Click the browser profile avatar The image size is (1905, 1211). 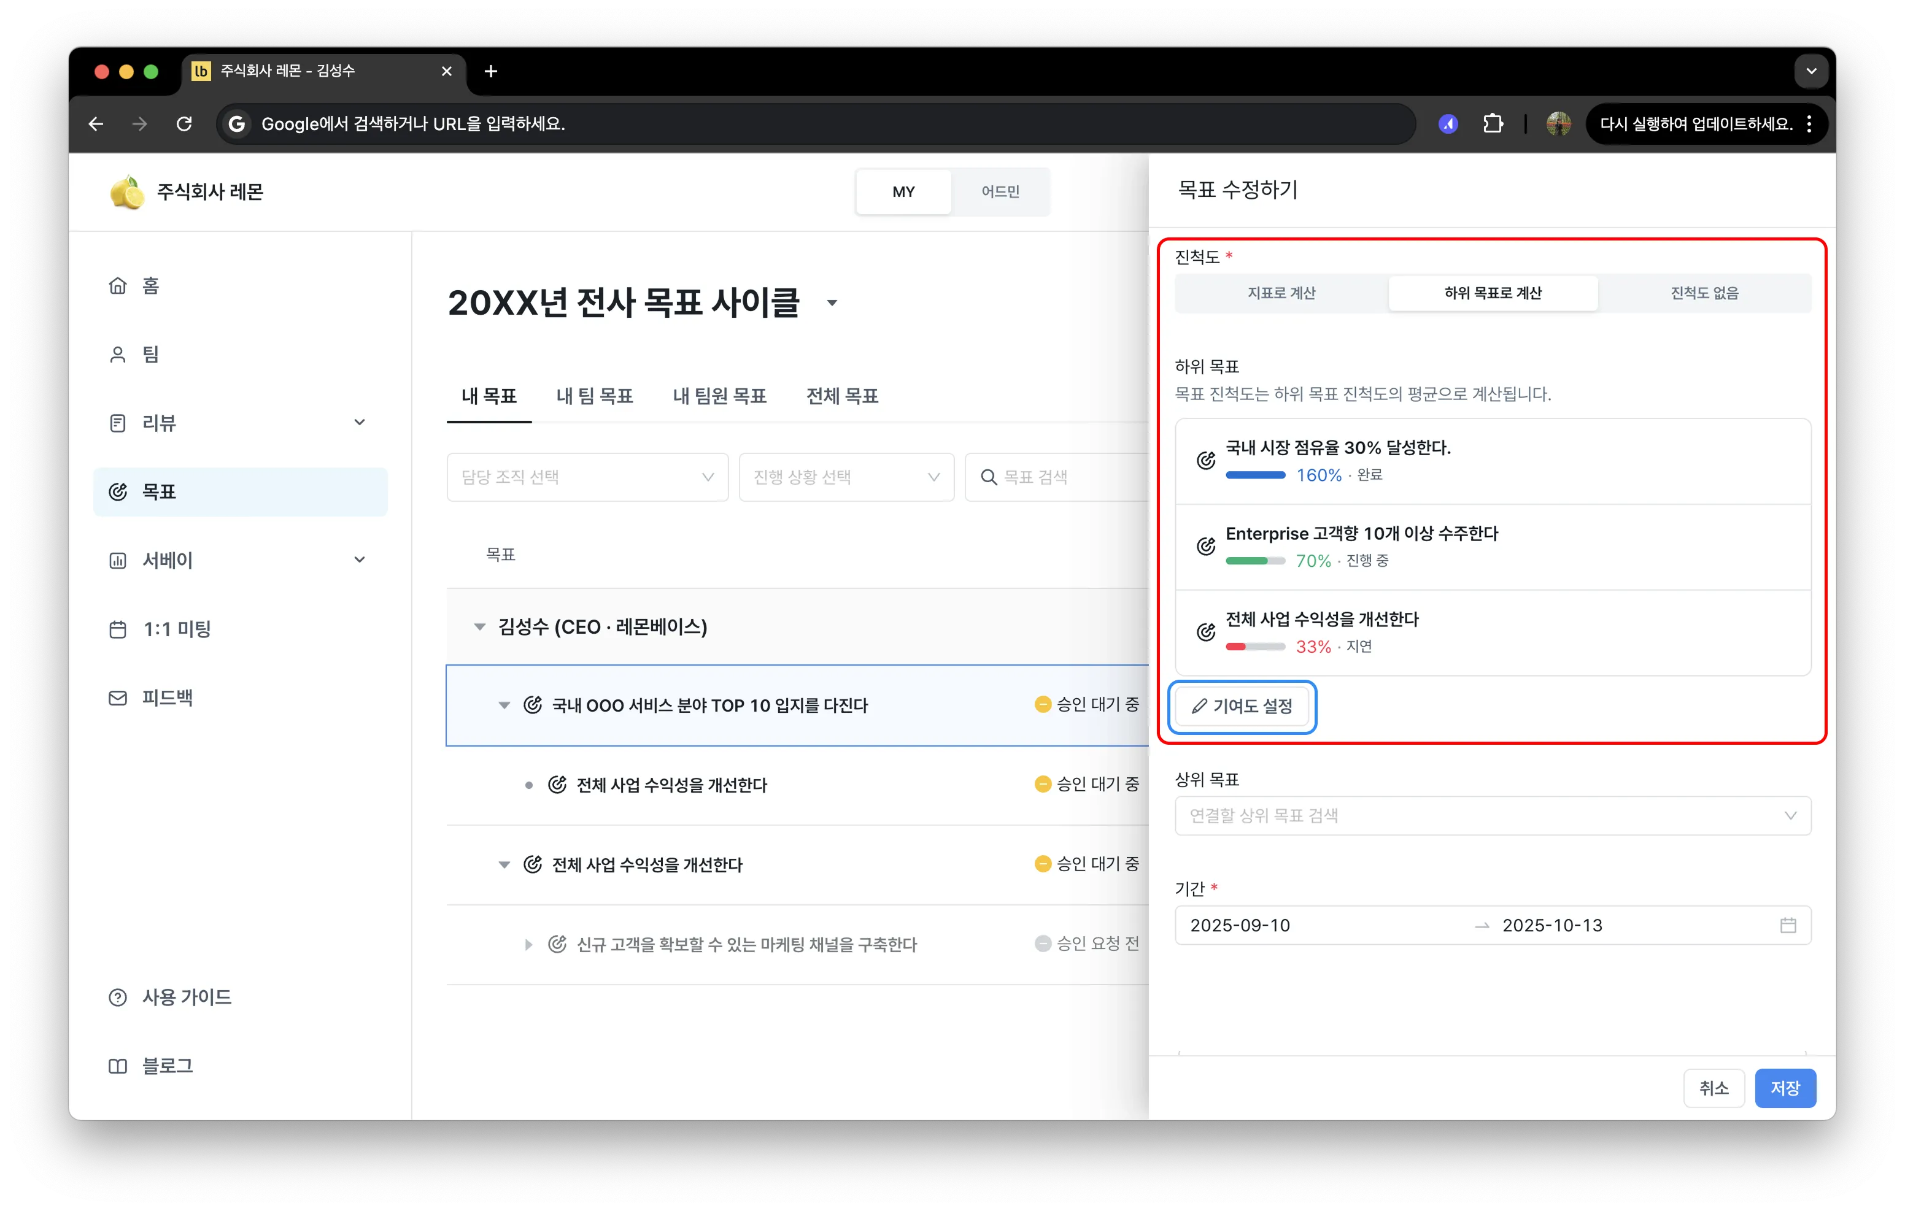pos(1558,124)
